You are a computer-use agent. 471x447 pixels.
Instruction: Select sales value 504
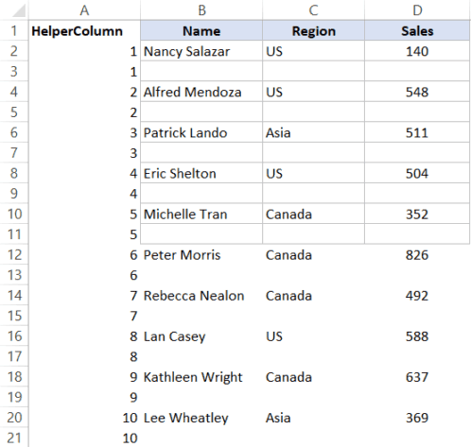click(417, 173)
